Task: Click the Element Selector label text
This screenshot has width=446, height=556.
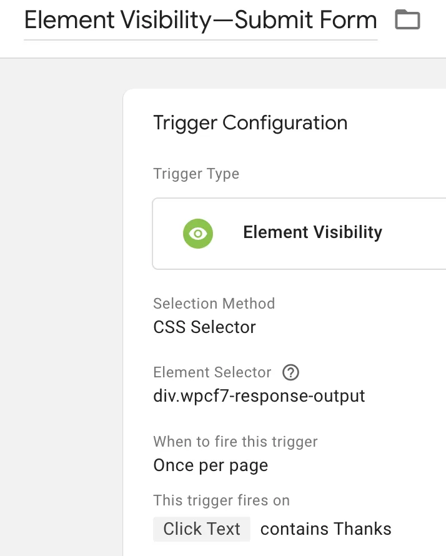Action: coord(212,372)
